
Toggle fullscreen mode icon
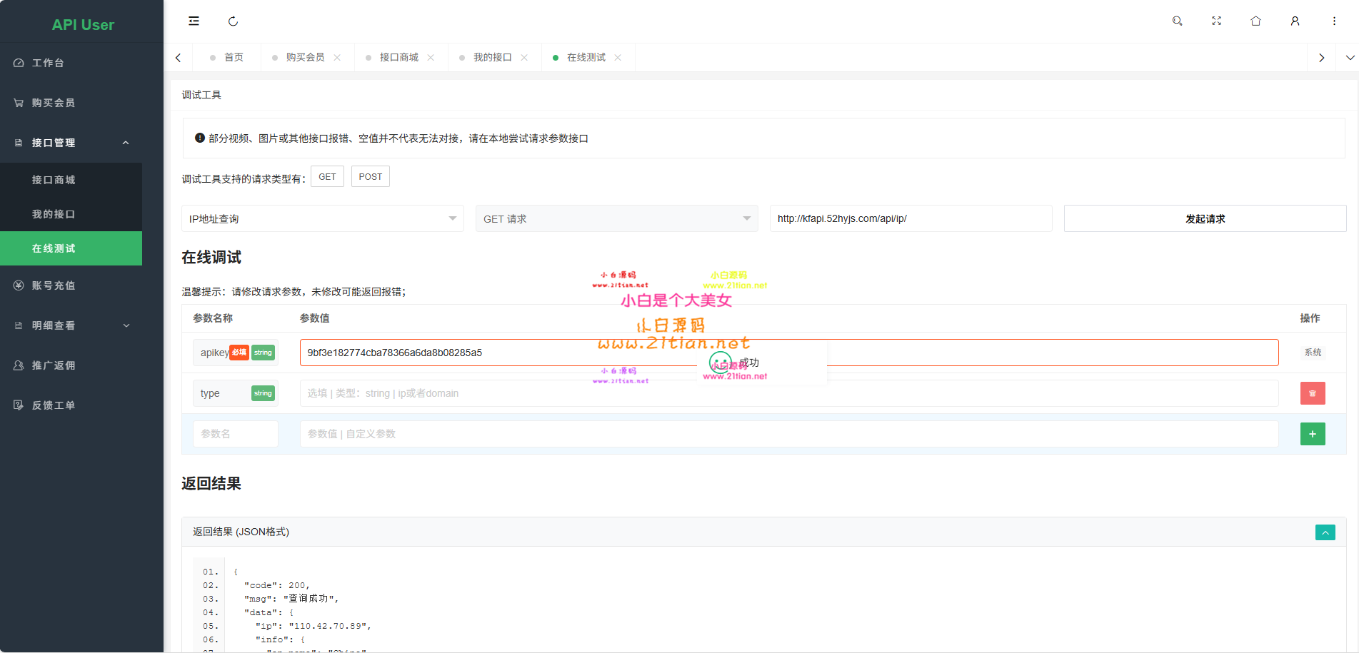(x=1216, y=21)
